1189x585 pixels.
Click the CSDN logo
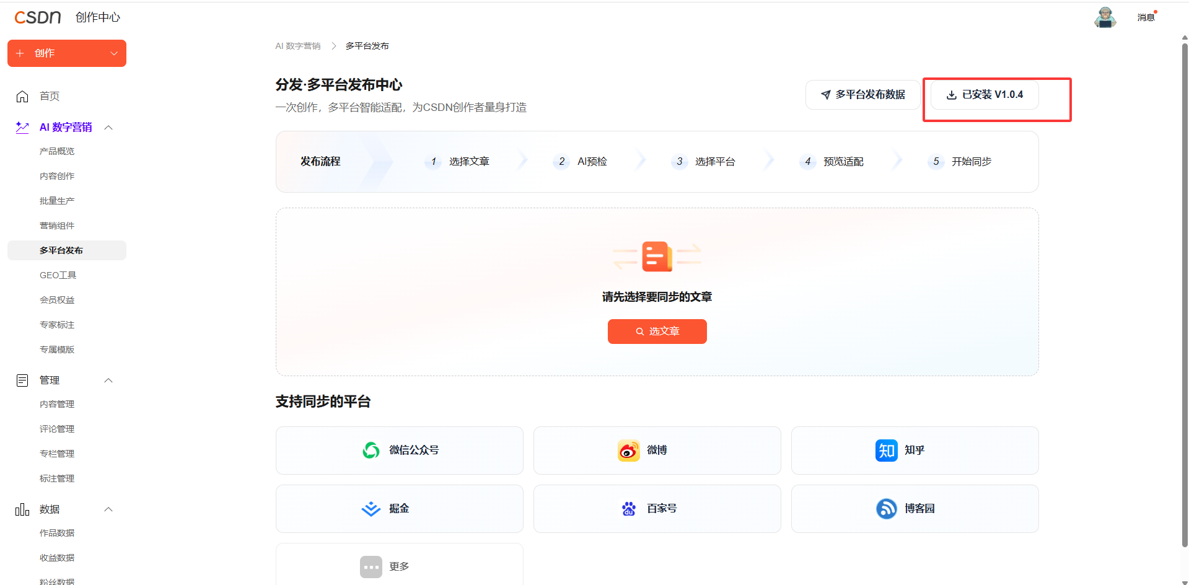[x=37, y=17]
